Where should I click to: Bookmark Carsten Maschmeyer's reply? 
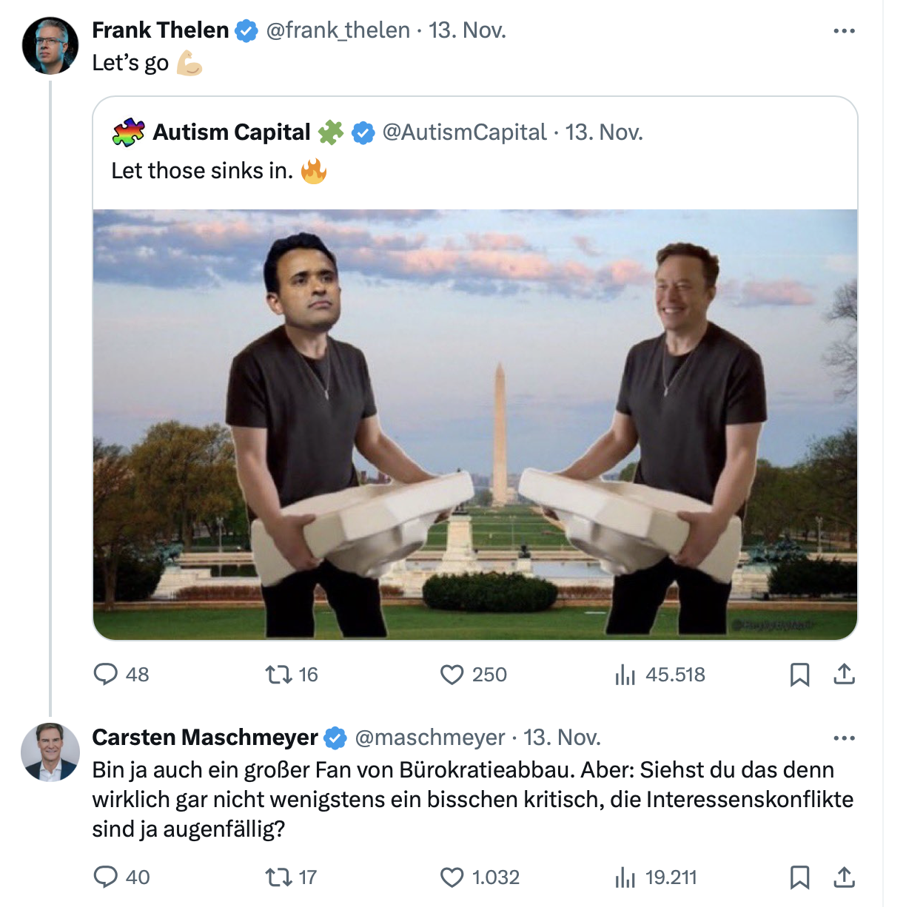pos(799,877)
